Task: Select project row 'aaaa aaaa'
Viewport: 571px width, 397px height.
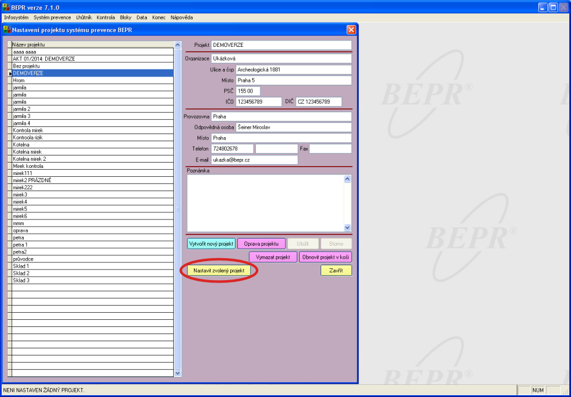Action: tap(93, 52)
